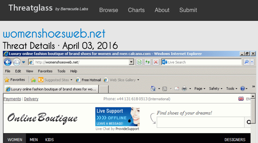Click the Live Support offline banner
This screenshot has width=258, height=143.
[117, 117]
